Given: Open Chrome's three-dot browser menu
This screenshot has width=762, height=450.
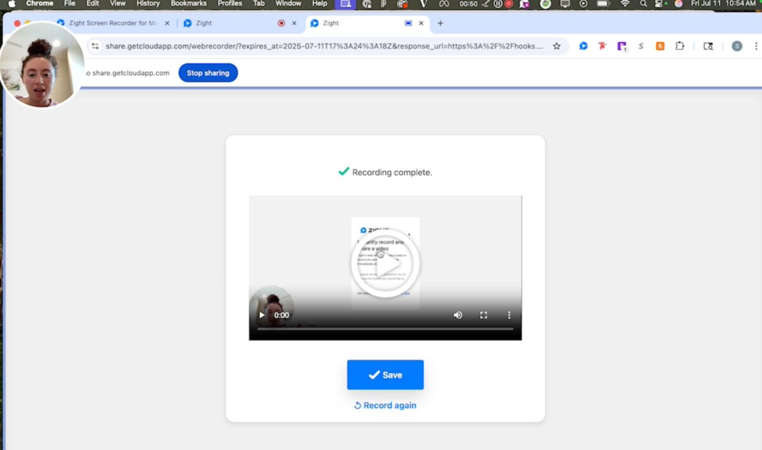Looking at the screenshot, I should pyautogui.click(x=756, y=46).
